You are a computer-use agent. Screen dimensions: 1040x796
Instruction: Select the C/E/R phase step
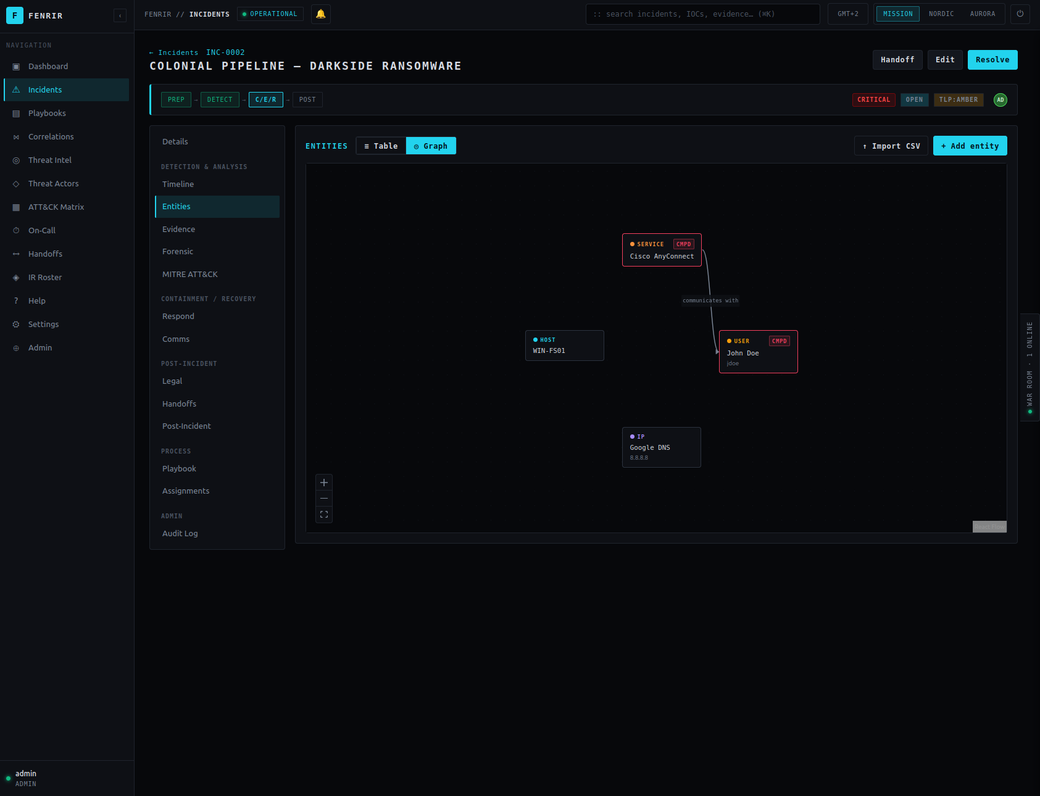pos(266,100)
